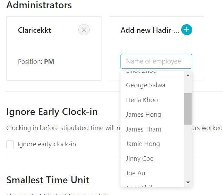The image size is (223, 195).
Task: Click the Ignore early clock-in label text
Action: [47, 144]
